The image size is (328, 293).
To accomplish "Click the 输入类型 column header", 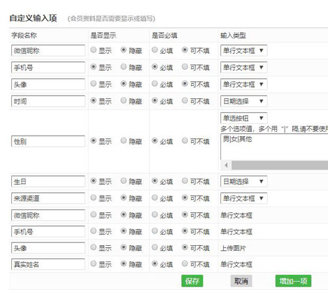I will pos(233,35).
